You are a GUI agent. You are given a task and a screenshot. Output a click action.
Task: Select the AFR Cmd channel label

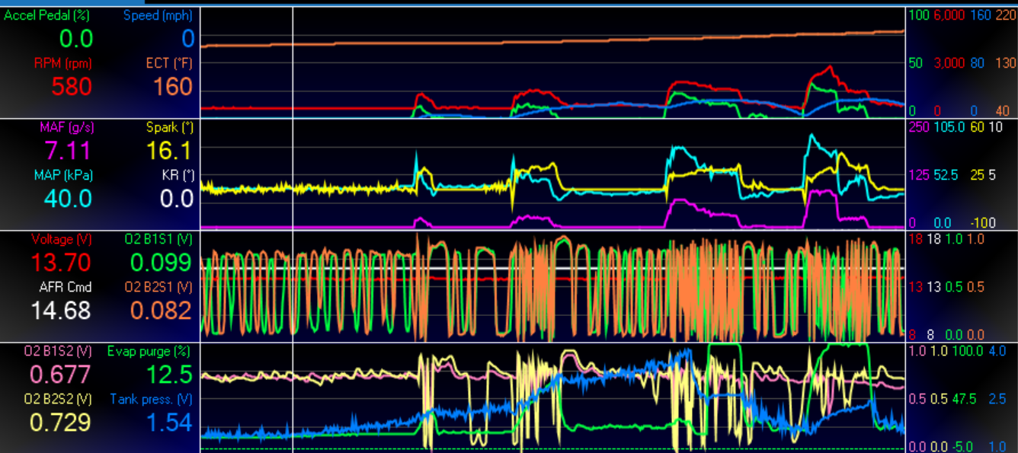(66, 287)
